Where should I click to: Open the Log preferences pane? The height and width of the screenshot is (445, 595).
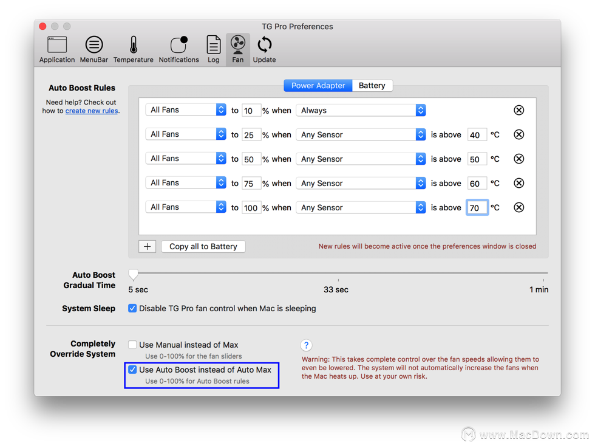point(213,50)
